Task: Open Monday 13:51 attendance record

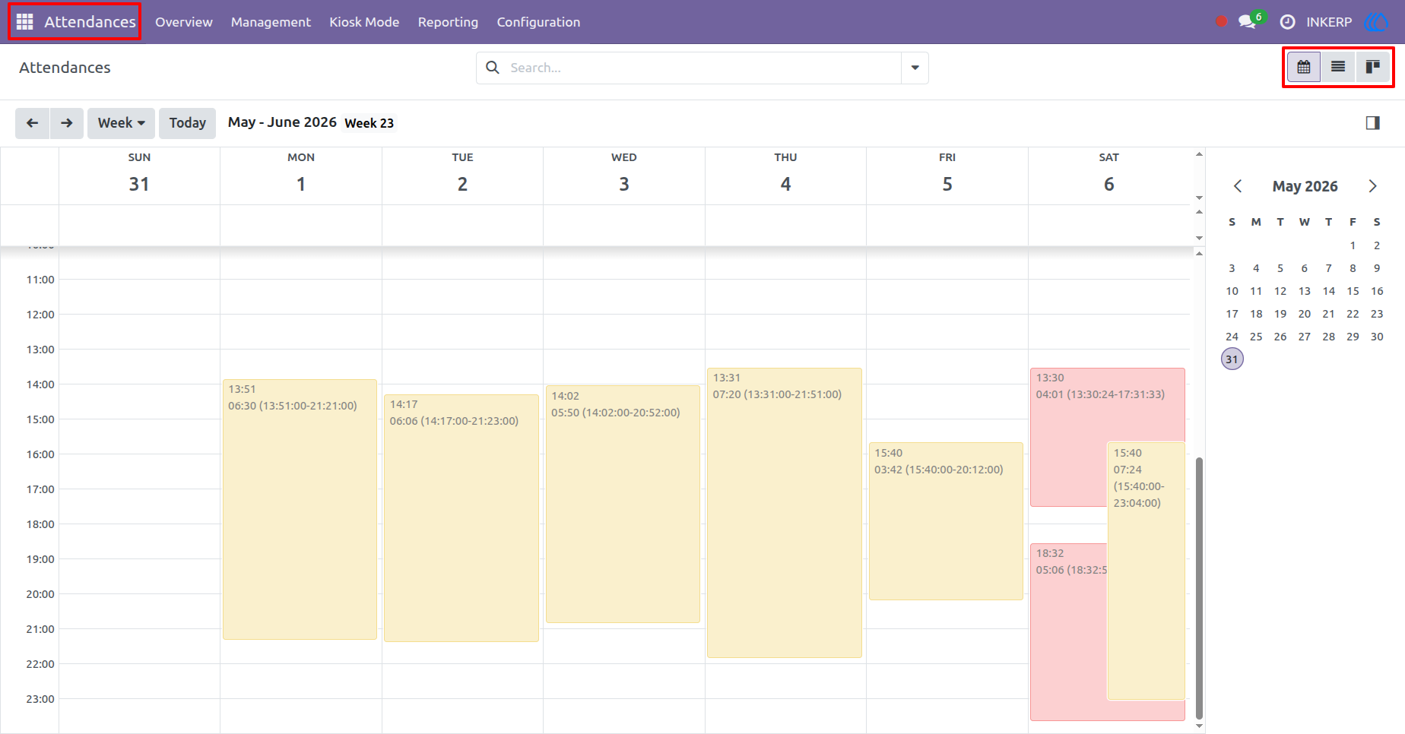Action: point(300,509)
